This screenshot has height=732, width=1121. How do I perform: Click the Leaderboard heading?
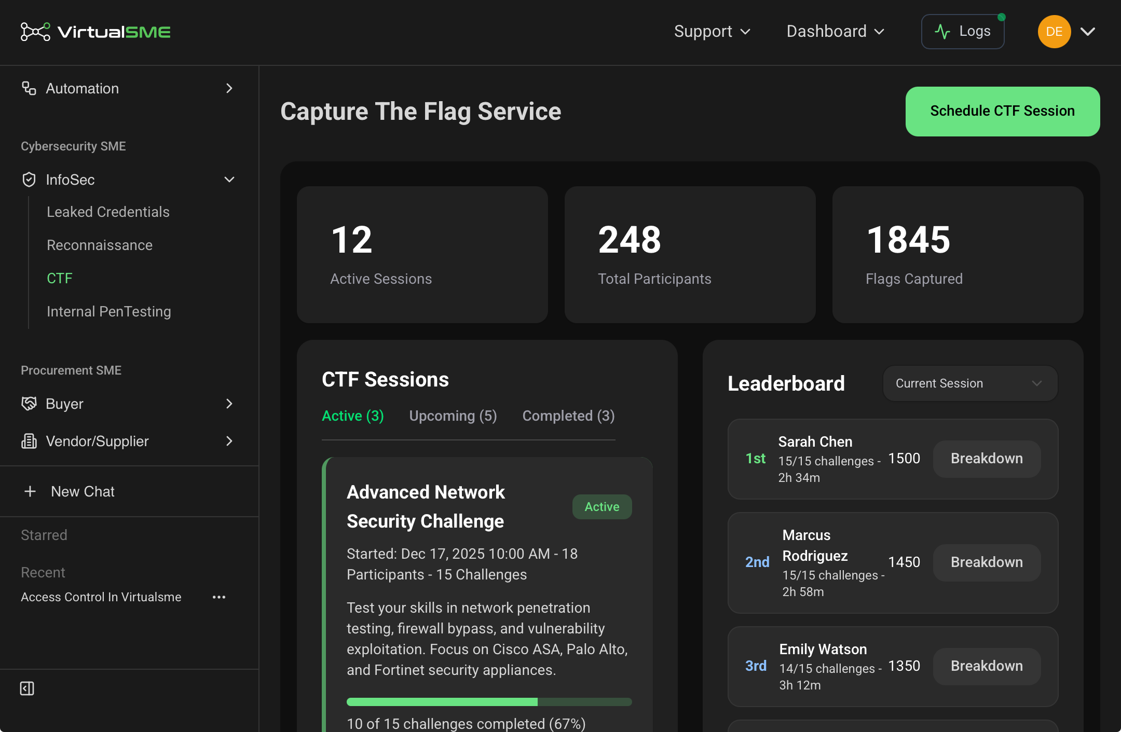tap(786, 384)
